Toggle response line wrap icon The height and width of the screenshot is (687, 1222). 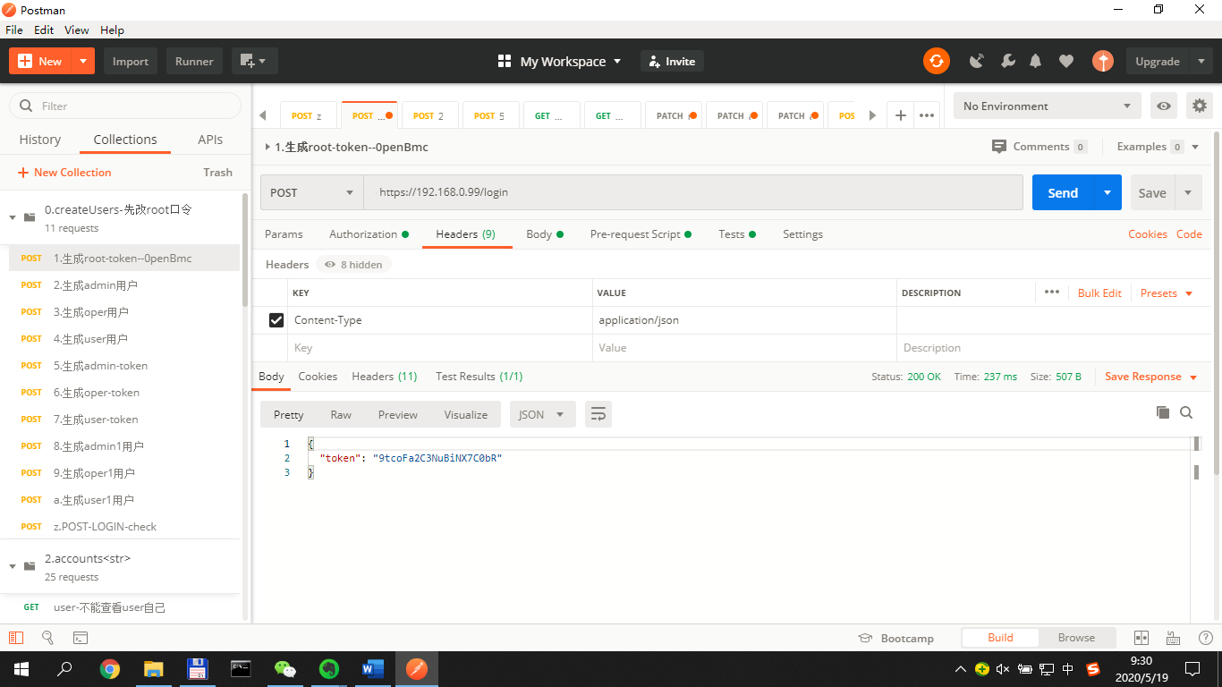[x=598, y=414]
